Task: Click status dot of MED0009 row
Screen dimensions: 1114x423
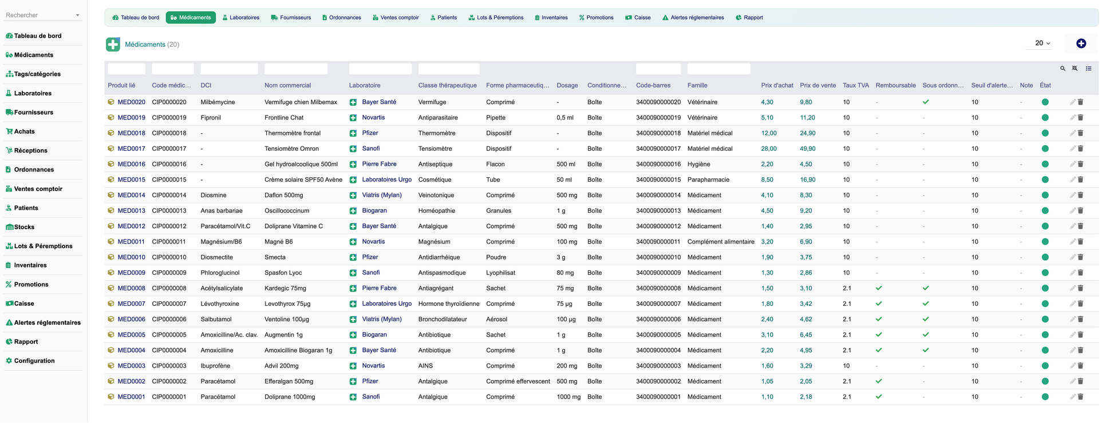Action: pyautogui.click(x=1045, y=273)
